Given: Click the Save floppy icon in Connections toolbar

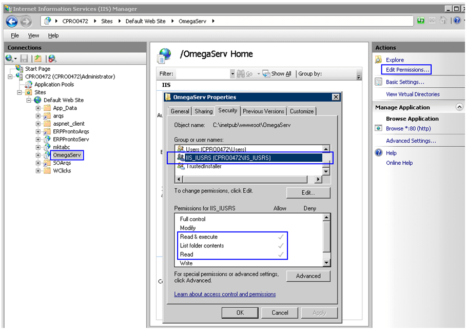Looking at the screenshot, I should point(24,59).
